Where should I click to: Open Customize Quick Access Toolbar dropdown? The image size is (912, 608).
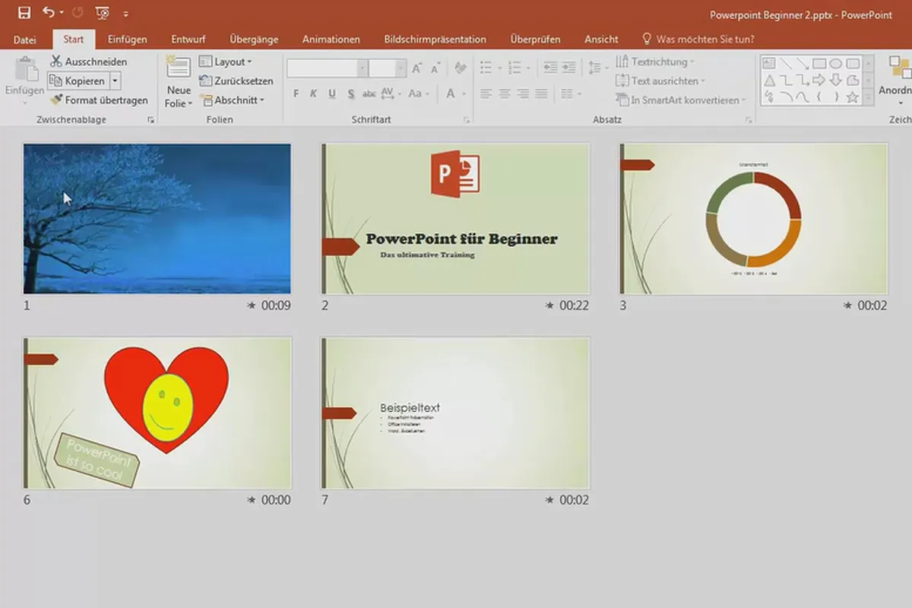125,13
